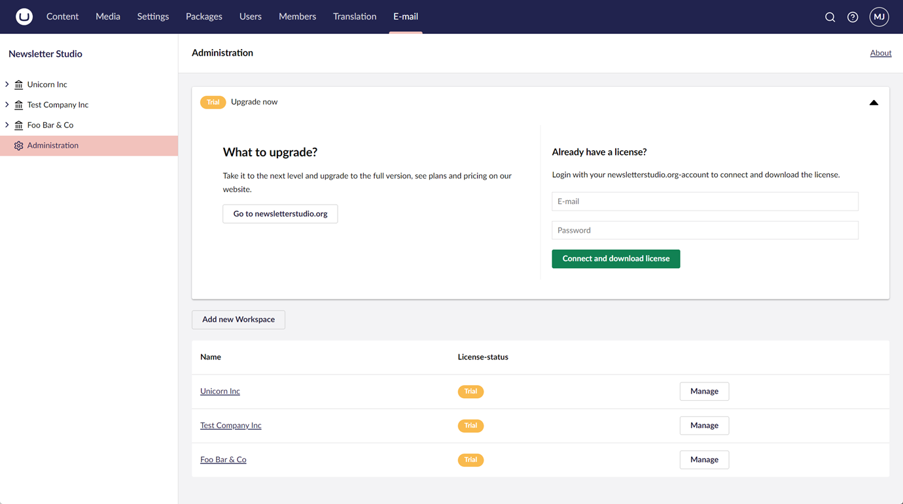Click Add new Workspace button
Screen dimensions: 903x504
coord(238,320)
